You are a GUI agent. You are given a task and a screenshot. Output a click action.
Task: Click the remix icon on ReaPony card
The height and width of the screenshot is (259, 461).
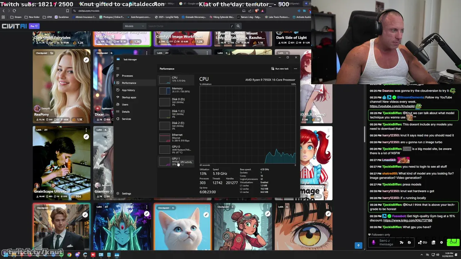[x=86, y=60]
